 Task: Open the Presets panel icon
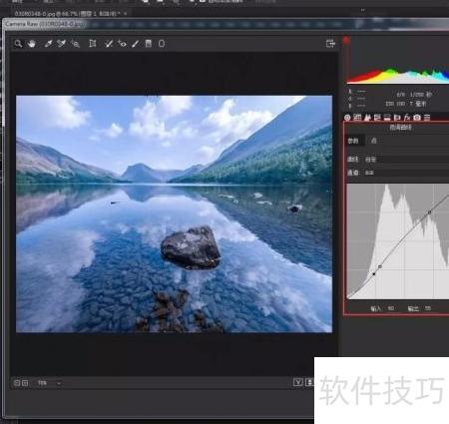(427, 118)
